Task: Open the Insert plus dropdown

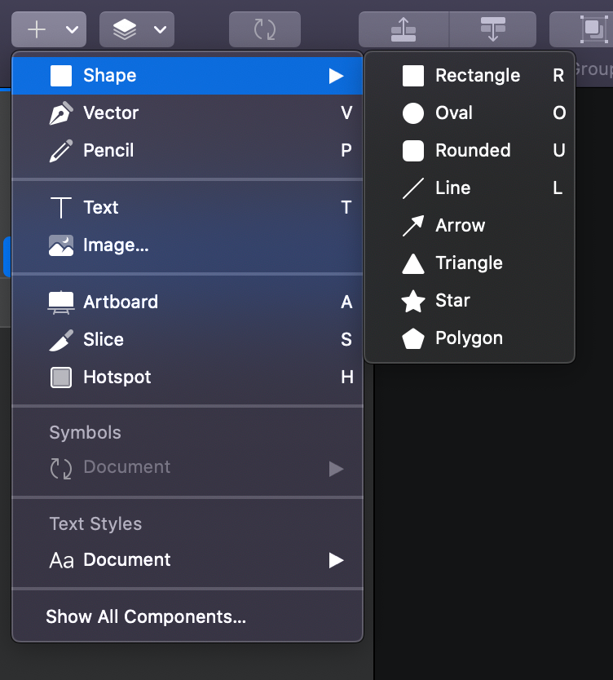Action: click(x=49, y=29)
